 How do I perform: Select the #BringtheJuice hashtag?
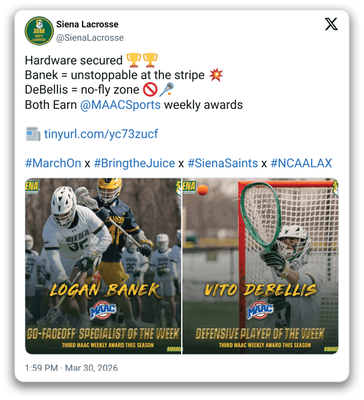pos(134,163)
